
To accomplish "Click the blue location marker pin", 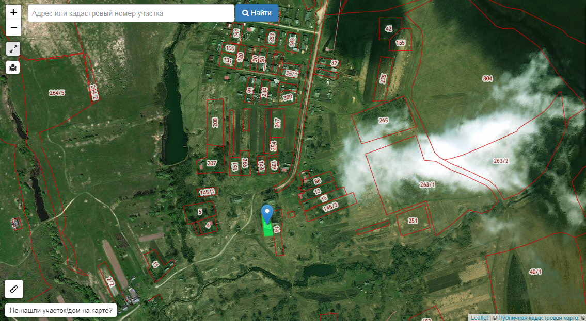I will [x=267, y=213].
